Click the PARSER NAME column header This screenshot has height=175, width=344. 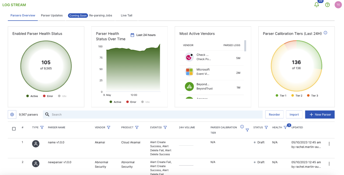coord(57,128)
